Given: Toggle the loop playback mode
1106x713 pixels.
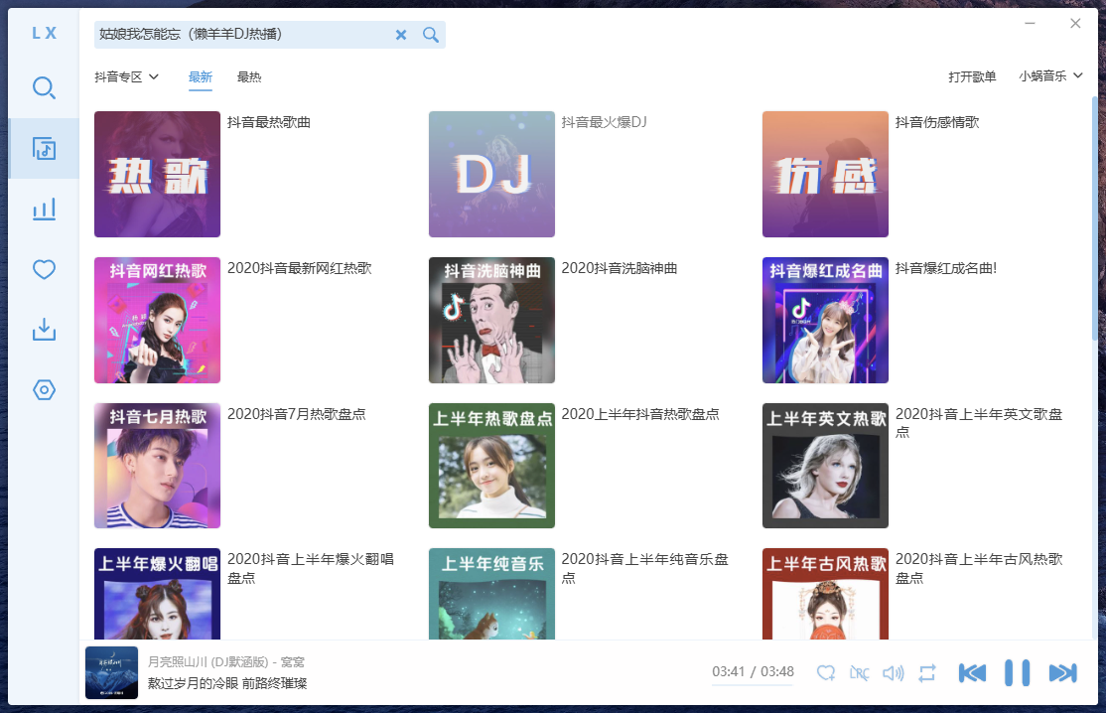Looking at the screenshot, I should pyautogui.click(x=927, y=673).
